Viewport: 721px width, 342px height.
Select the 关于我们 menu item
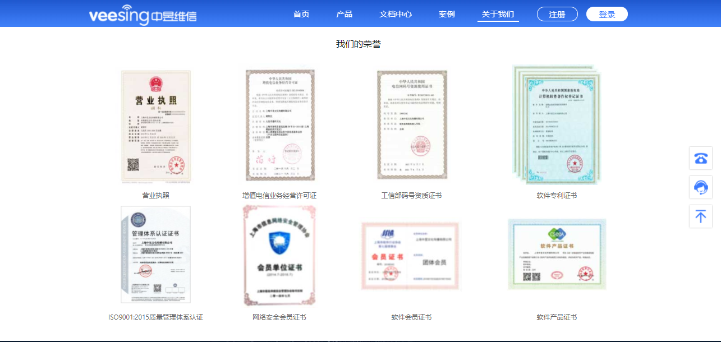(x=498, y=14)
